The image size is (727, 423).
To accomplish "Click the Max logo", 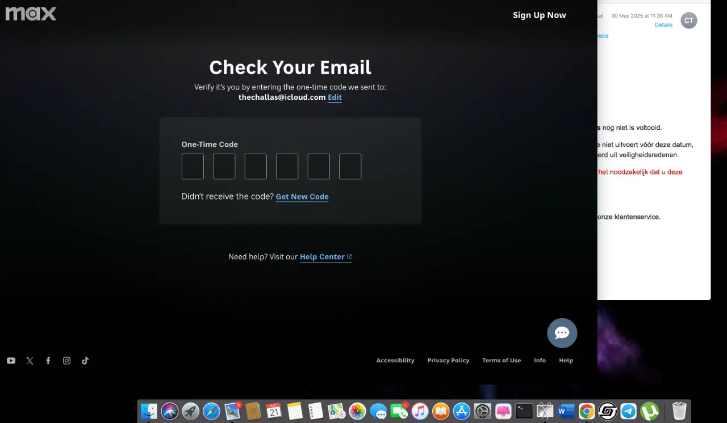I will point(31,14).
